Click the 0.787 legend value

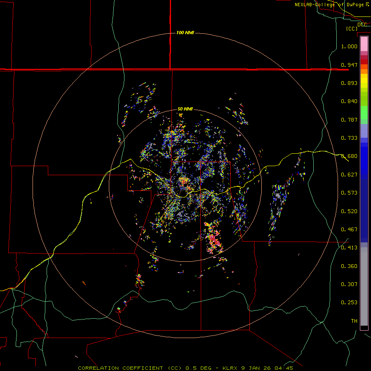tap(349, 120)
